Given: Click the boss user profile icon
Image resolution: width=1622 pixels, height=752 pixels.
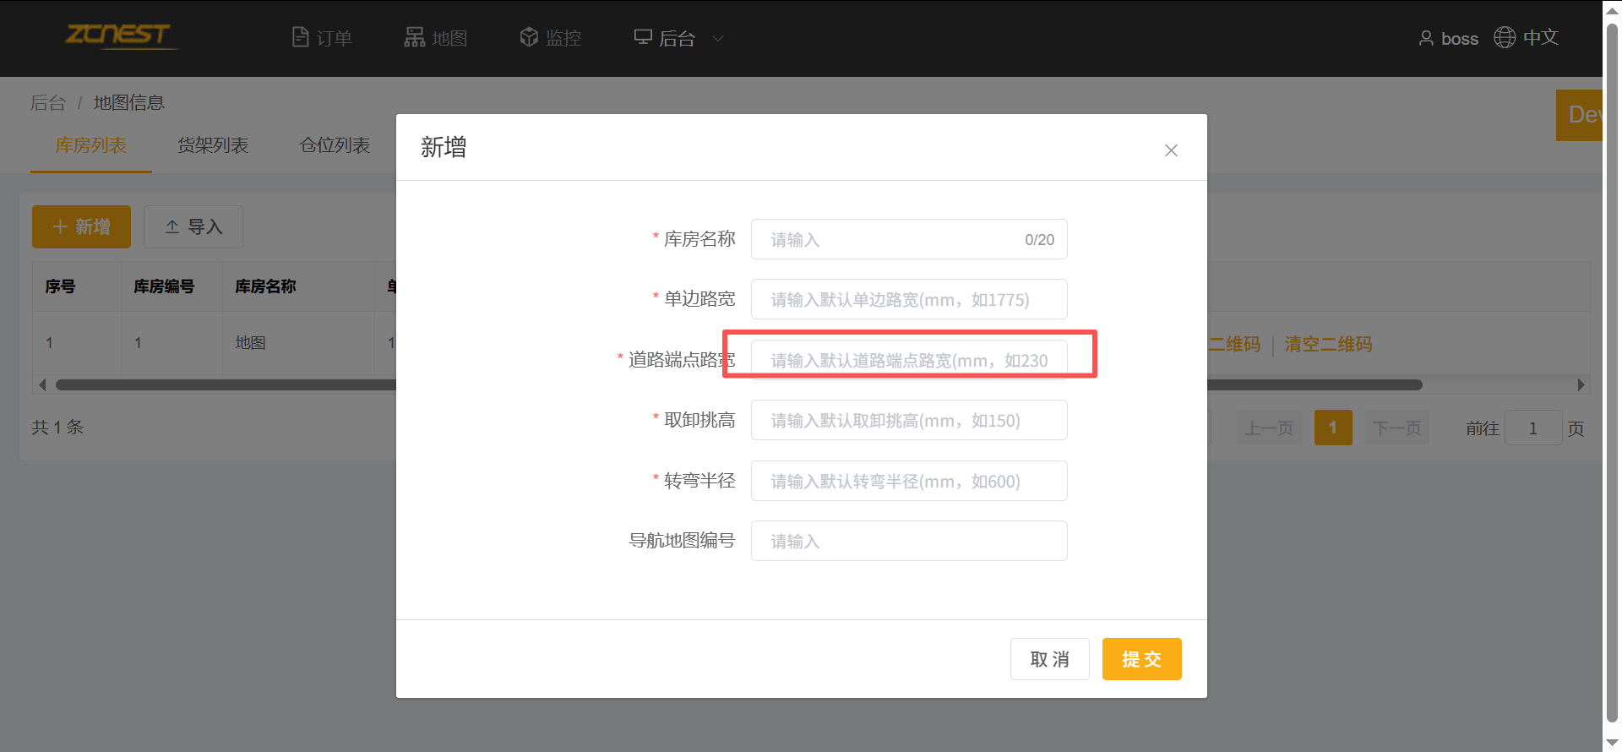Looking at the screenshot, I should (1426, 38).
